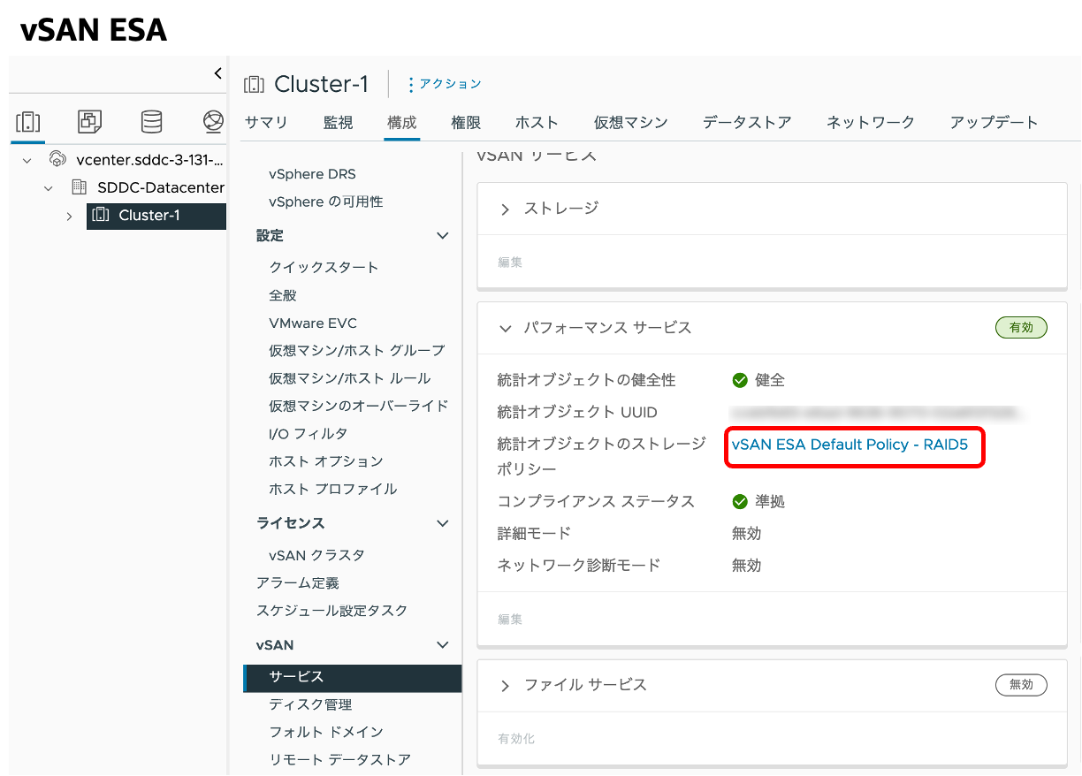Click the green 有効 status on パフォーマンス サービス

pos(1021,327)
